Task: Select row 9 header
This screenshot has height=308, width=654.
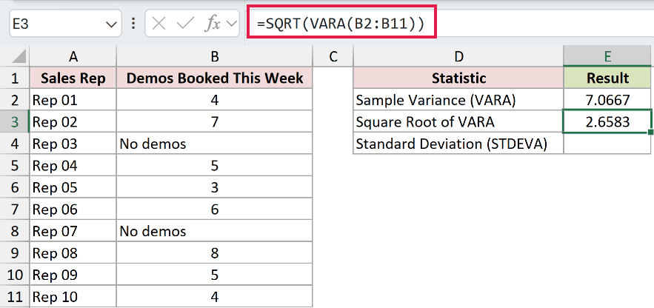Action: click(x=15, y=253)
